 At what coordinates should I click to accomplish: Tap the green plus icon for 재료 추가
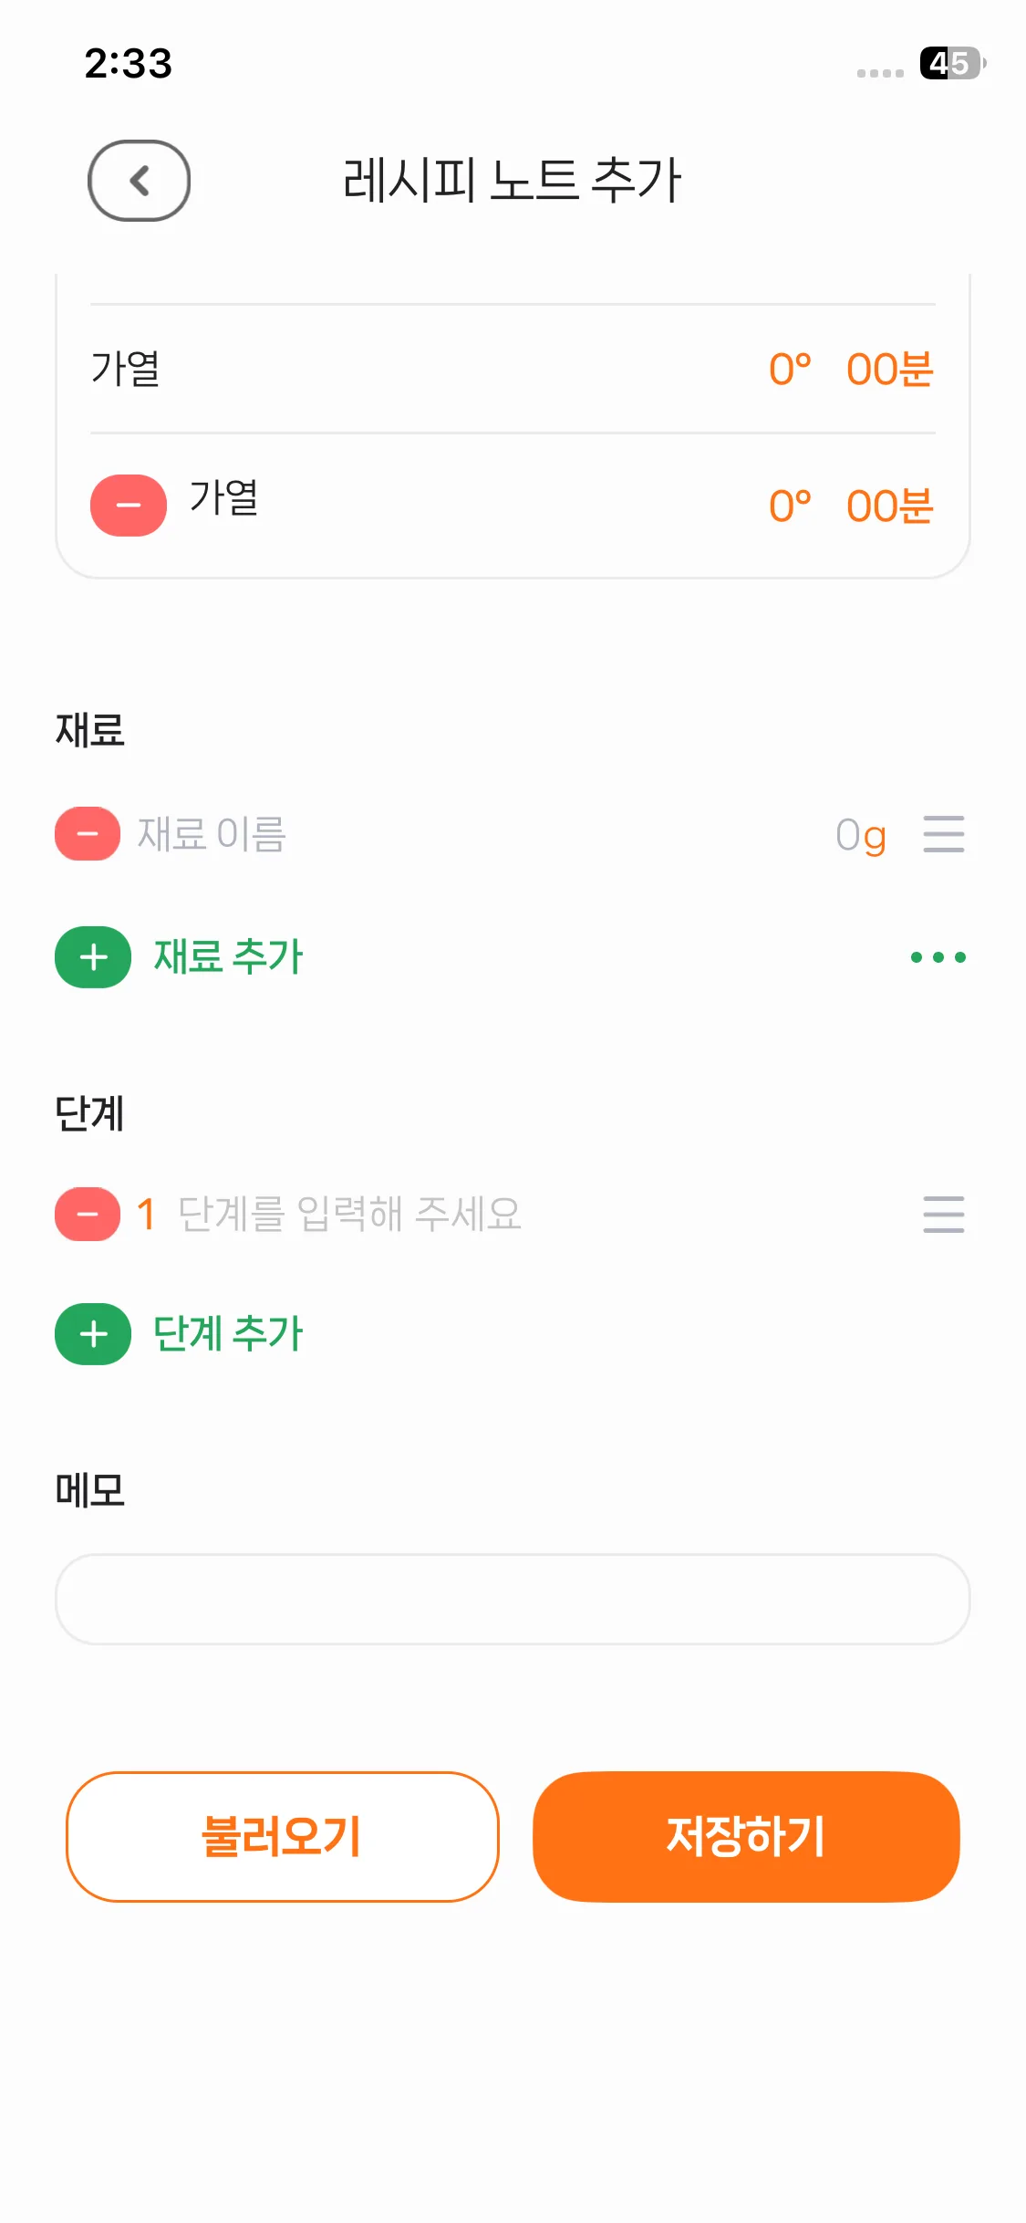93,957
